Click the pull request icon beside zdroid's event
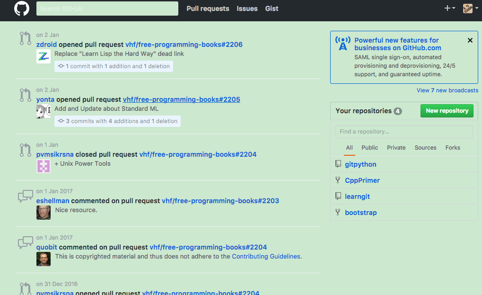This screenshot has height=295, width=482. (26, 38)
